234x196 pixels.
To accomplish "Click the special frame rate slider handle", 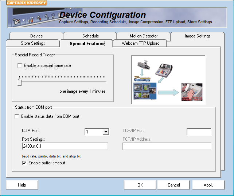I will pos(19,82).
